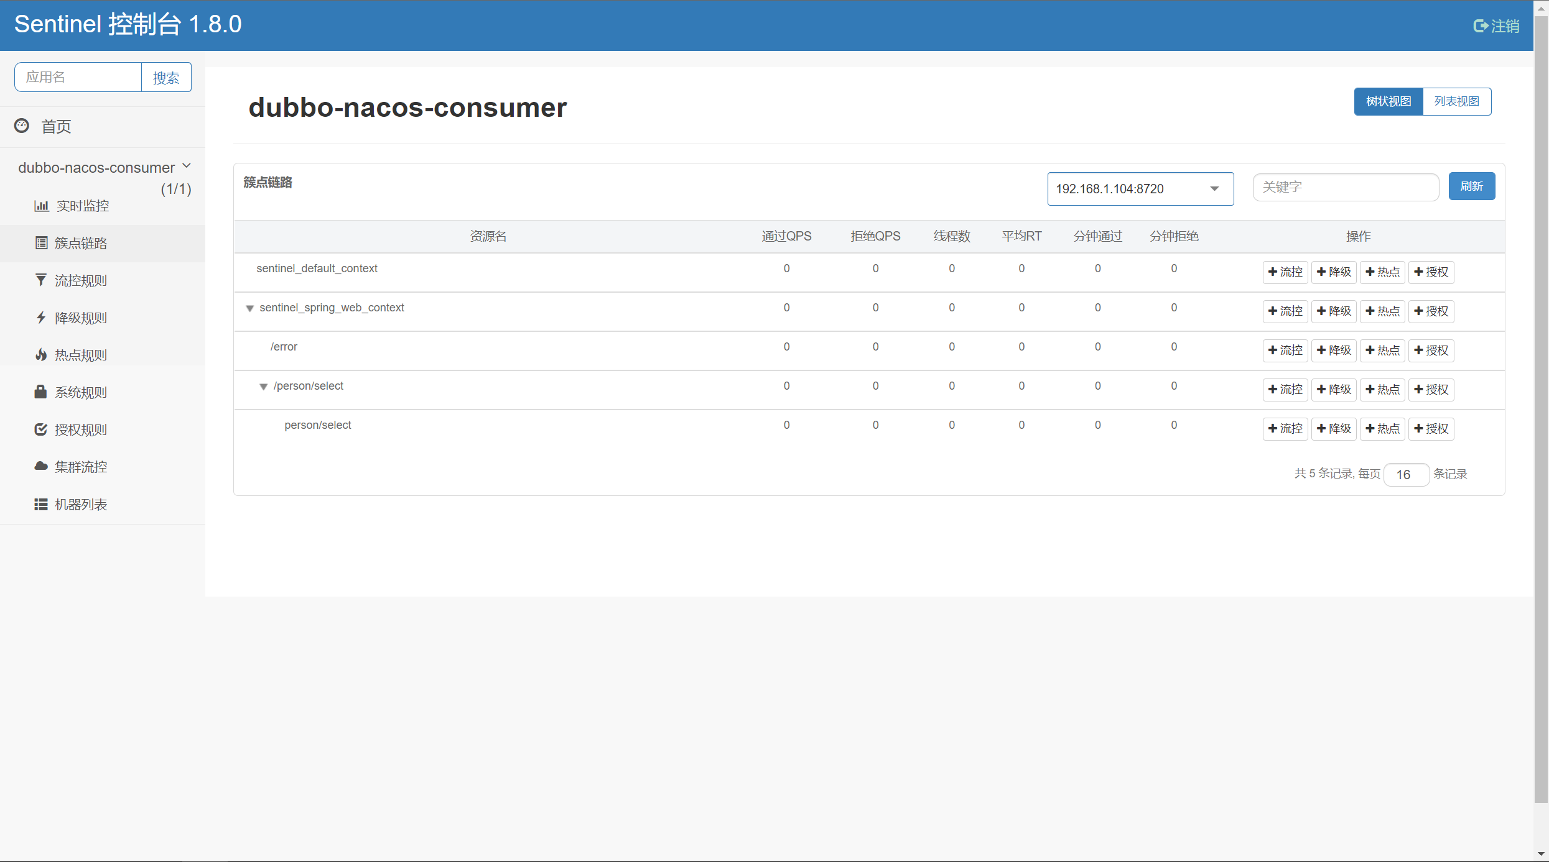Collapse the /person/select tree node
Viewport: 1549px width, 862px height.
coord(264,387)
